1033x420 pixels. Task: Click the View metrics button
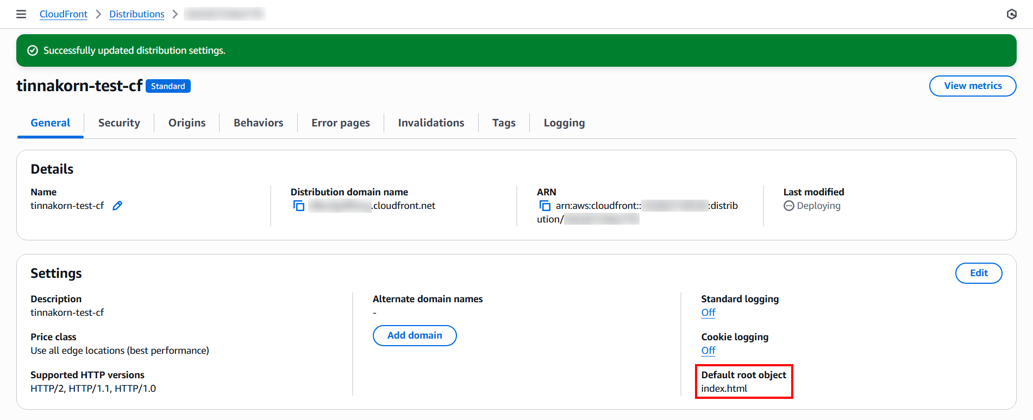972,86
